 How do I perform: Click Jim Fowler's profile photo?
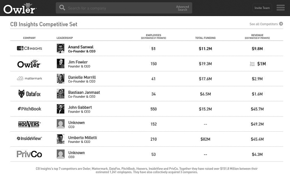pos(61,63)
